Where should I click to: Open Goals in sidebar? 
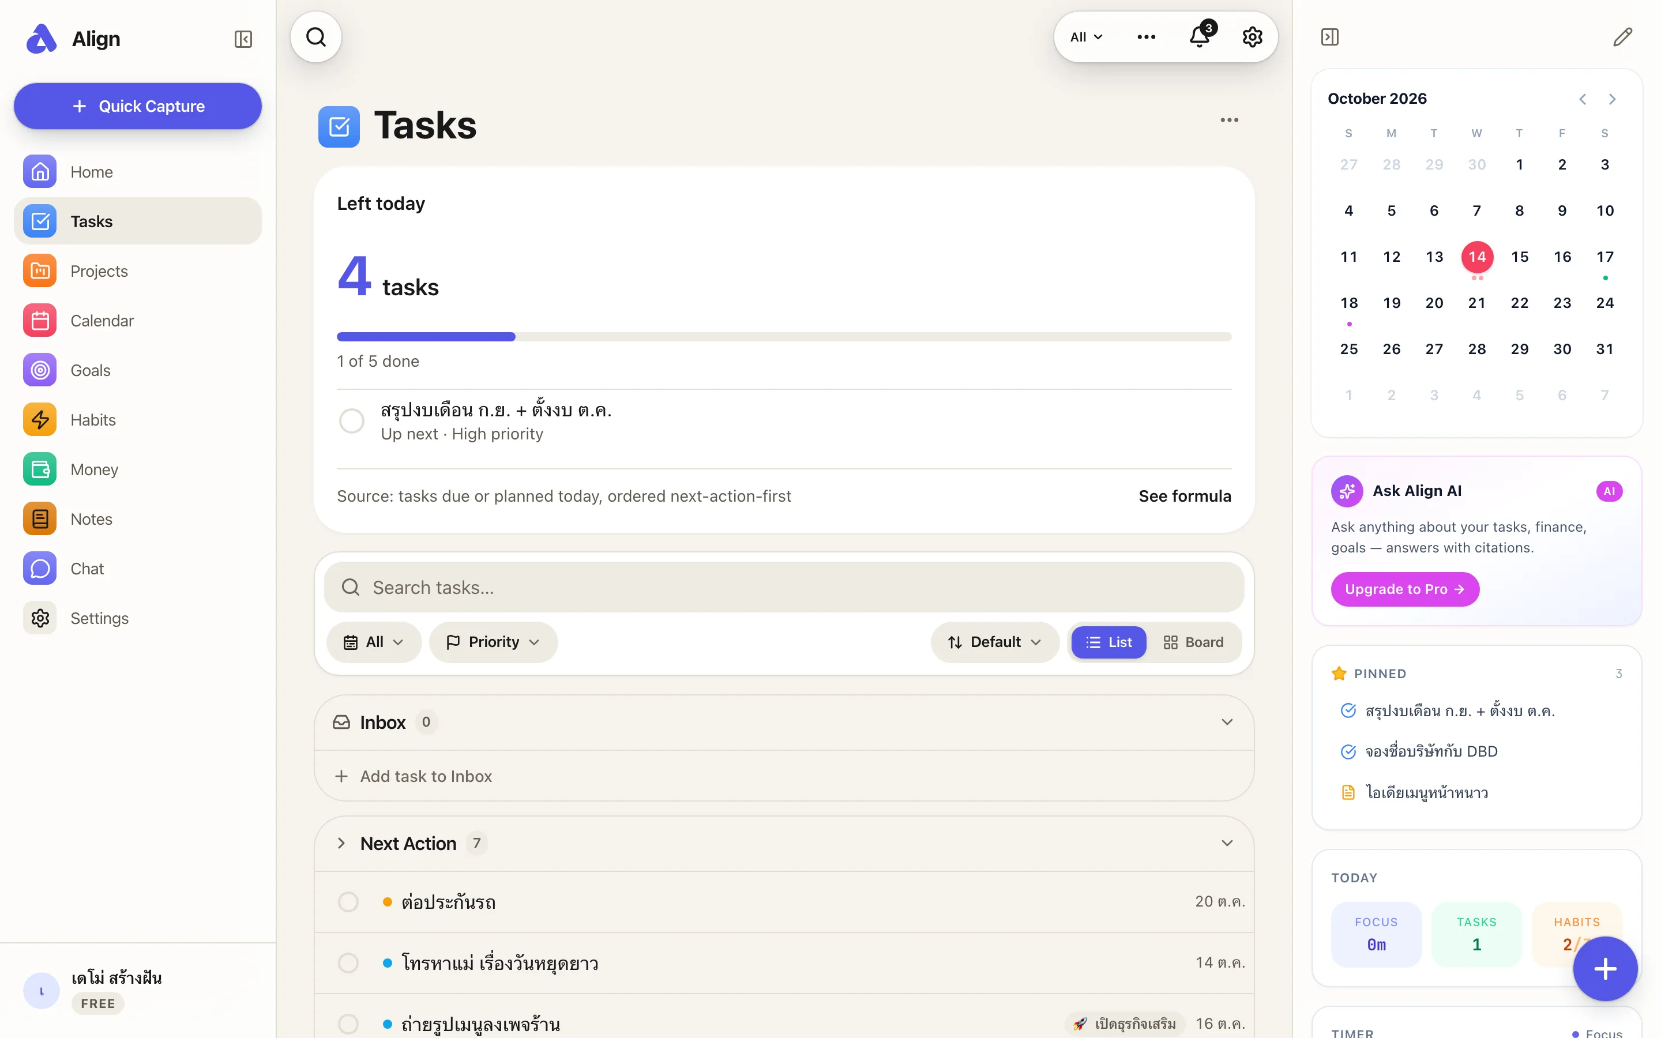point(137,370)
